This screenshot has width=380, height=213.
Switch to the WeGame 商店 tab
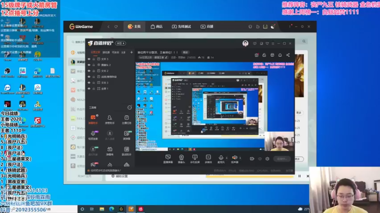[x=157, y=27]
